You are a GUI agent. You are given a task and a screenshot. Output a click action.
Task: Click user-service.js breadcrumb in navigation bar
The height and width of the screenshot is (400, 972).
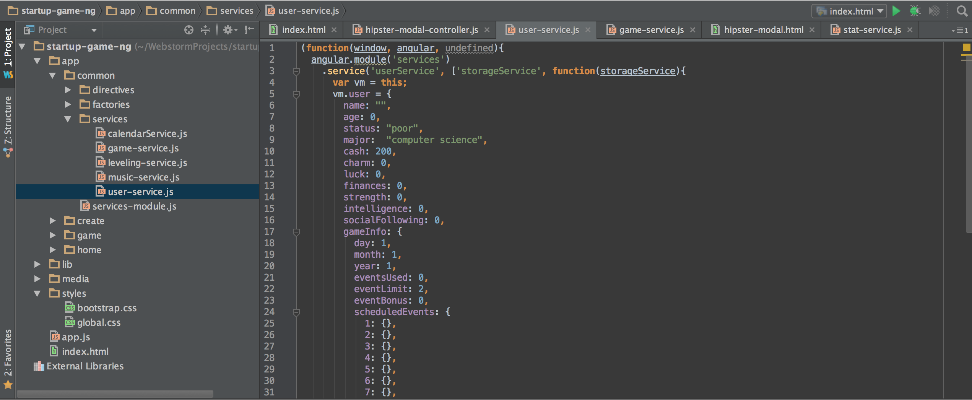(302, 11)
